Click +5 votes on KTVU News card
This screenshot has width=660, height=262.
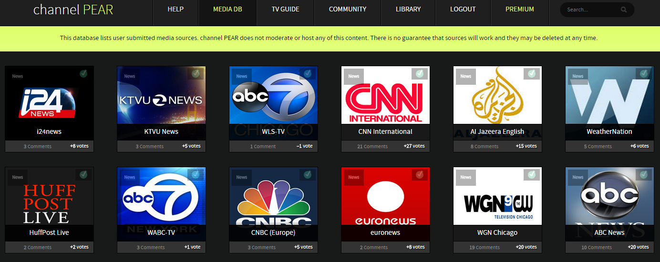tap(191, 146)
